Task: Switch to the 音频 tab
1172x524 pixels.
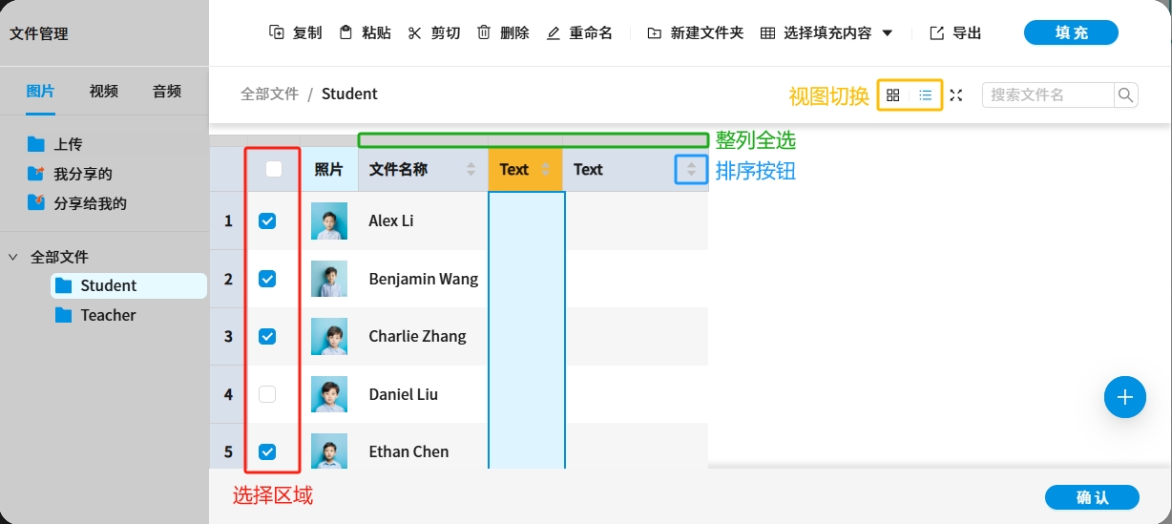Action: [x=167, y=91]
